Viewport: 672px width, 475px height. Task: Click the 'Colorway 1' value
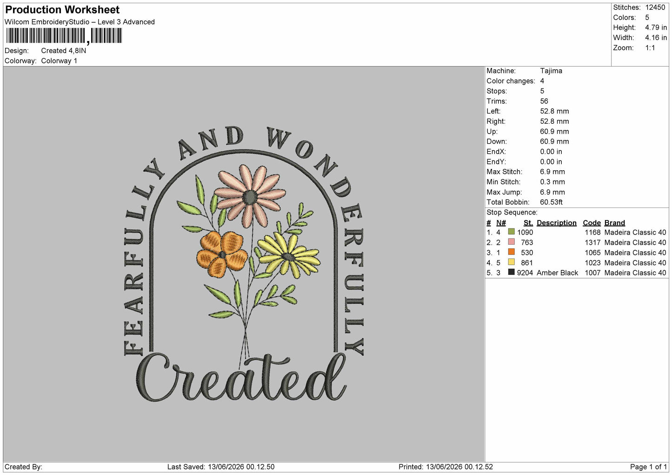click(59, 61)
